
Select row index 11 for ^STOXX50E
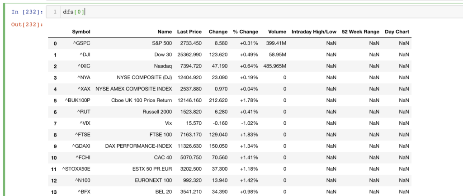(x=54, y=169)
